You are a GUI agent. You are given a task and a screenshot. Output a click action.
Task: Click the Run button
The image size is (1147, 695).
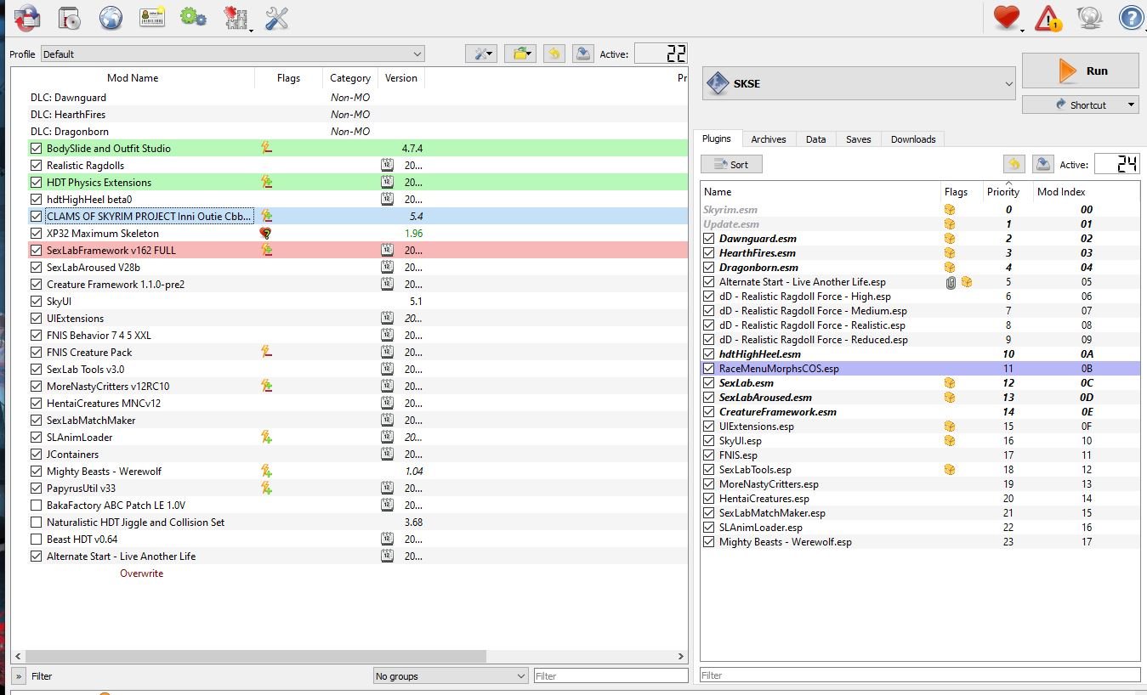click(1080, 71)
